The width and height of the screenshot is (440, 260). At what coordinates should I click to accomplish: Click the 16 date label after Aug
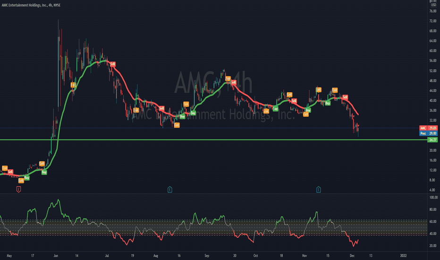(179, 255)
